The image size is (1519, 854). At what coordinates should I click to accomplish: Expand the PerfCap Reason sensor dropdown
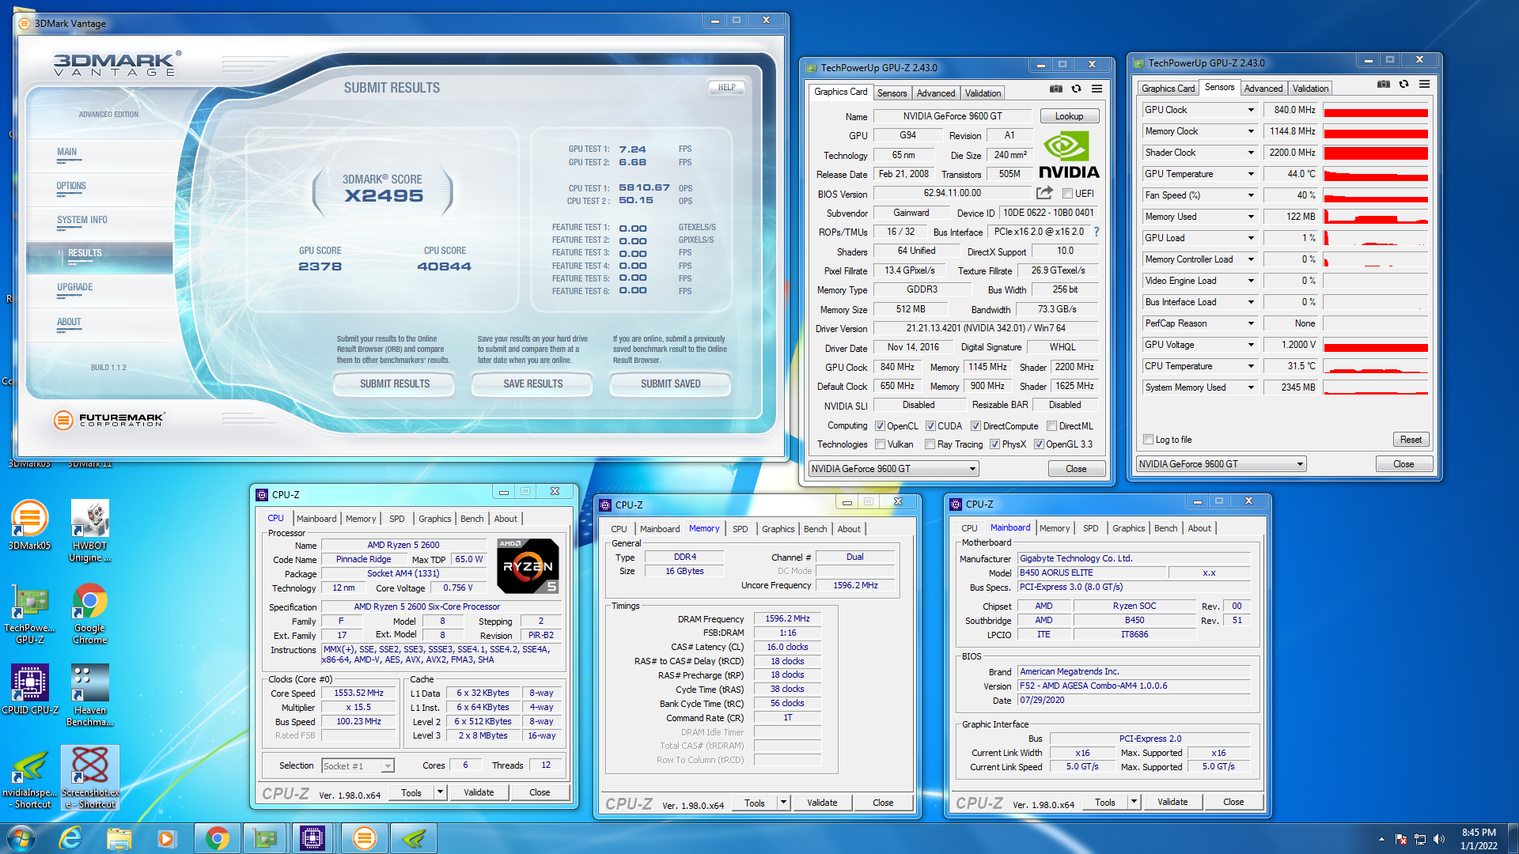pyautogui.click(x=1251, y=323)
